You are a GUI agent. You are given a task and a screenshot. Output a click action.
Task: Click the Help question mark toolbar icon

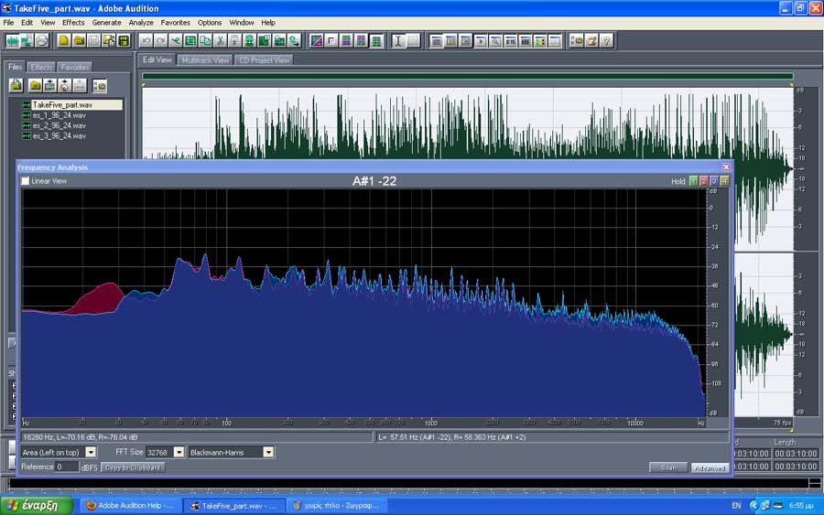pyautogui.click(x=606, y=41)
